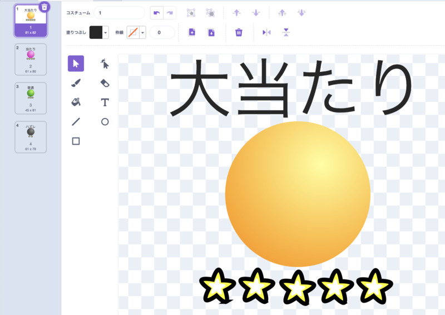Click the Select arrow tool
The height and width of the screenshot is (315, 445).
click(76, 64)
